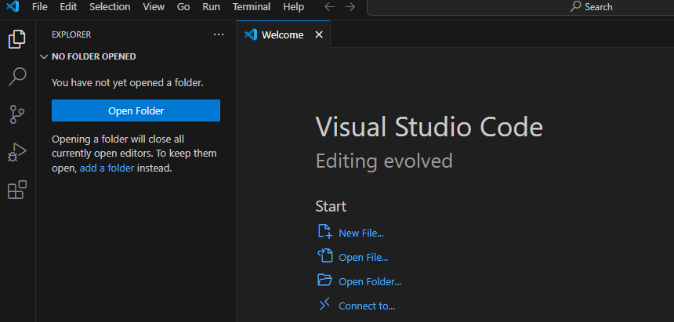
Task: Go forward with the right arrow
Action: [x=350, y=7]
